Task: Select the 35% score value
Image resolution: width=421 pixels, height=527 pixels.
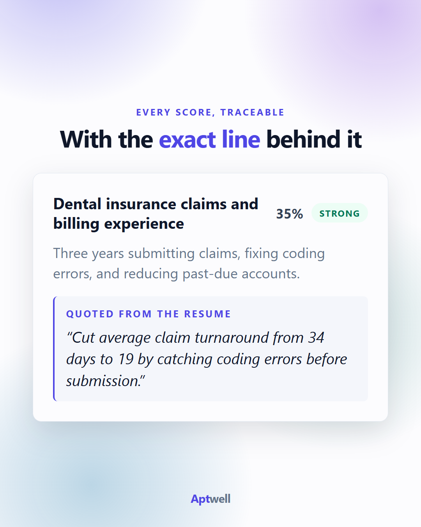Action: (289, 214)
